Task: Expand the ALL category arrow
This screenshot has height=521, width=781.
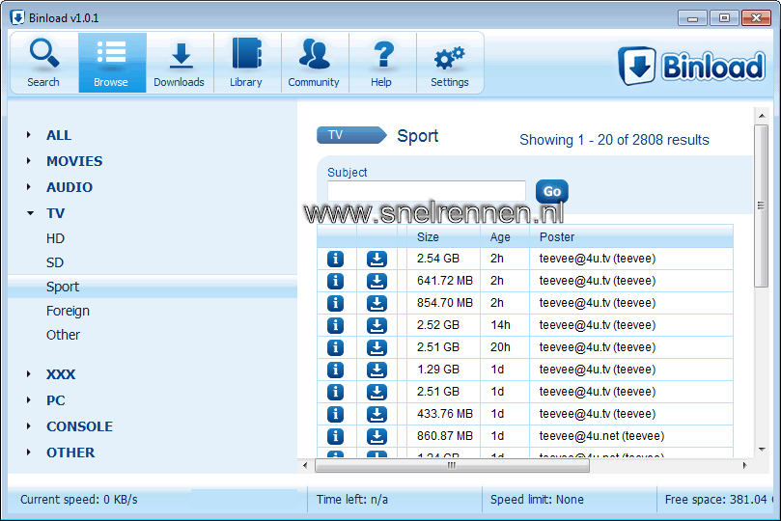Action: tap(29, 135)
